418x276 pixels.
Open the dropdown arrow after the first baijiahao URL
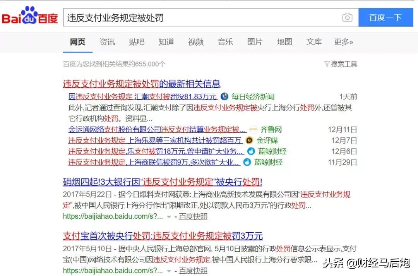pyautogui.click(x=168, y=217)
